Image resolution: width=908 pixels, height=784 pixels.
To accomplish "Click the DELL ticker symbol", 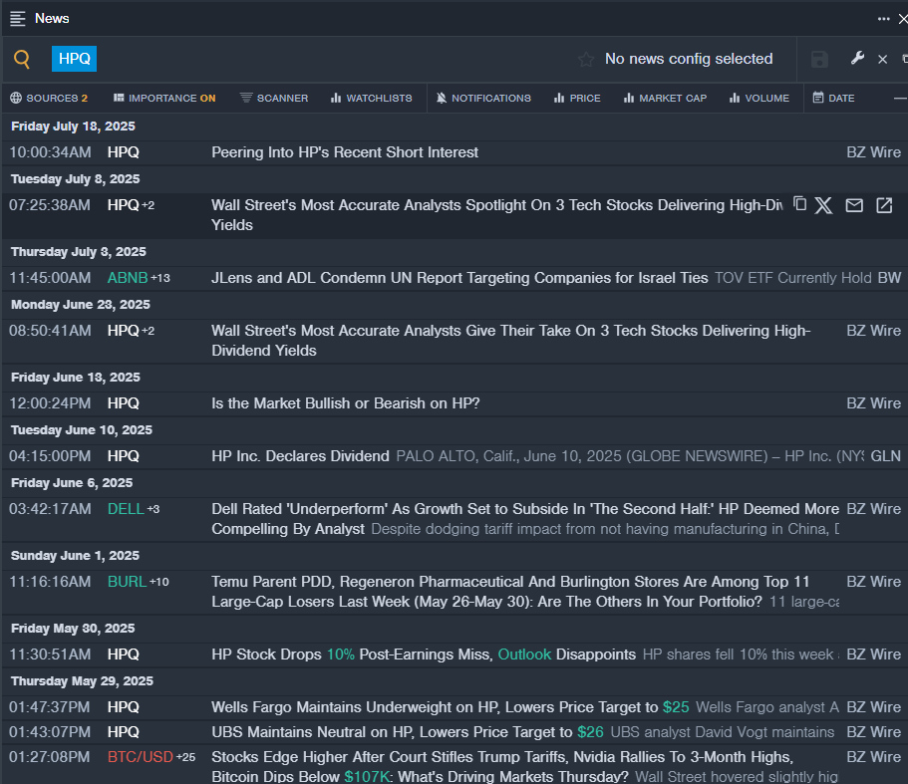I will pos(126,509).
